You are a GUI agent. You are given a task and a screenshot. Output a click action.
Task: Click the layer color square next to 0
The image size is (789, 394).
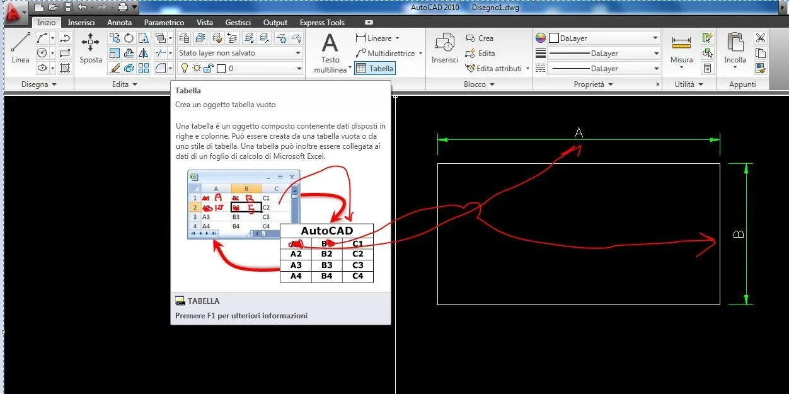(x=221, y=68)
